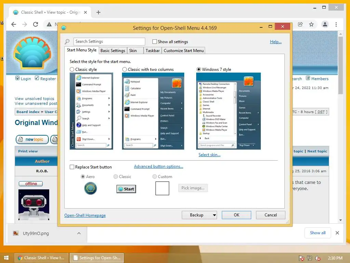Select the Custom button radio option
The image size is (350, 263).
(154, 176)
